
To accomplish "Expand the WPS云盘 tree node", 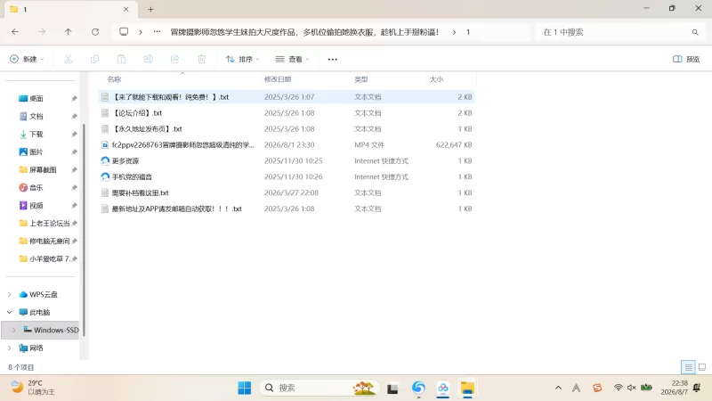I will 10,295.
